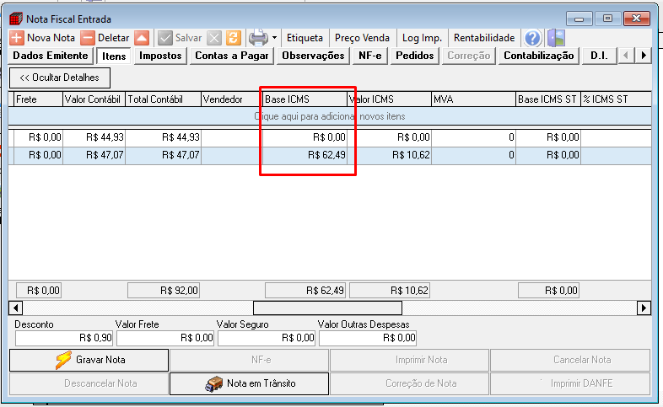
Task: Open the Observações tab
Action: 313,56
